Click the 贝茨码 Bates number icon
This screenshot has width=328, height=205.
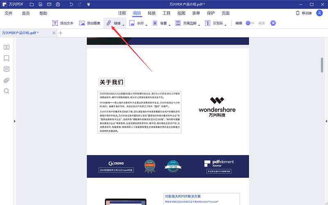coord(207,23)
